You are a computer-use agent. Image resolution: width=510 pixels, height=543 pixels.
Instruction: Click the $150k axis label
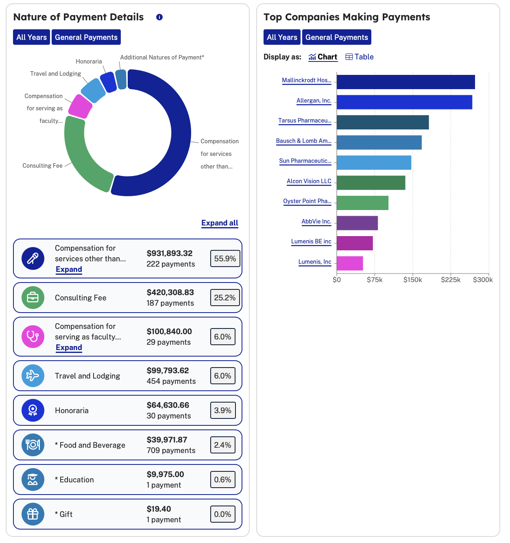(x=412, y=280)
